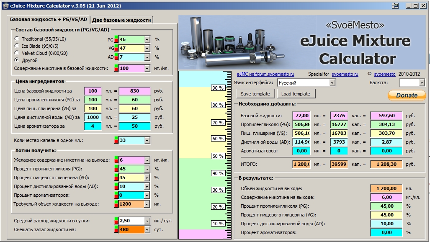
Task: Open the eJMC на forum.svoemesto.ru link
Action: click(x=265, y=74)
